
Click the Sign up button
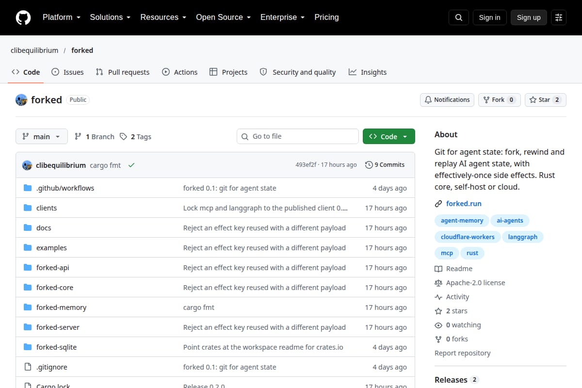(x=529, y=17)
